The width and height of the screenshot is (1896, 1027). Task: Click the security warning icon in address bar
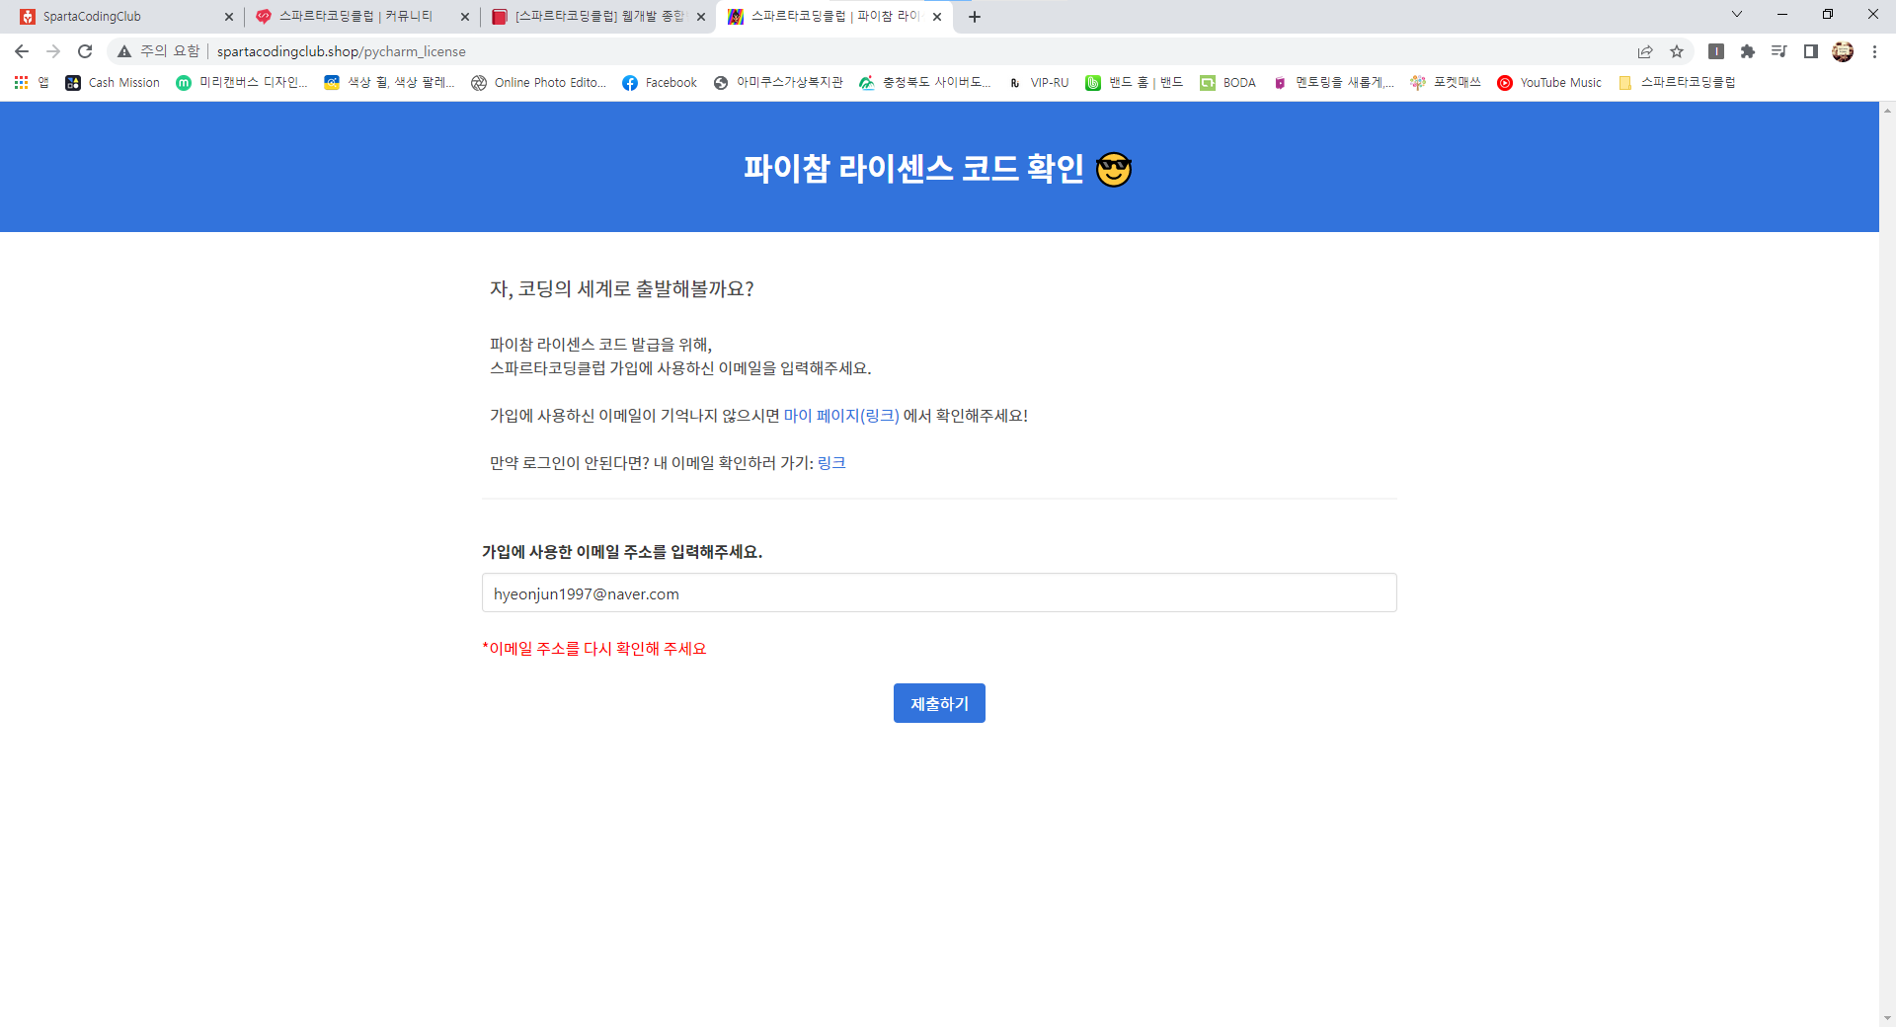tap(124, 51)
